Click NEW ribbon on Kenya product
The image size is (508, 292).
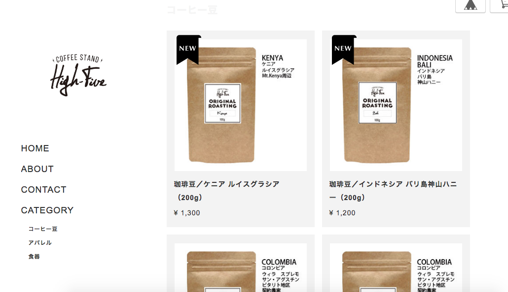[188, 50]
